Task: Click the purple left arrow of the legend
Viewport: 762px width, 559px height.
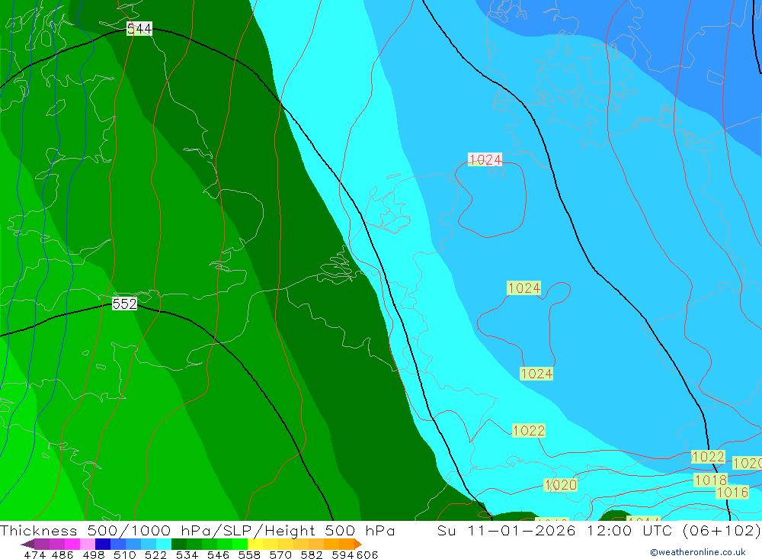Action: tap(27, 544)
